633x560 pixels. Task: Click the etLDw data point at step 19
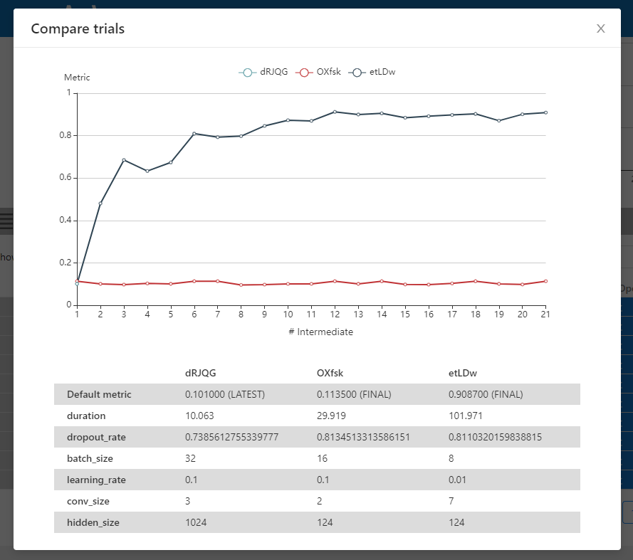pos(499,121)
